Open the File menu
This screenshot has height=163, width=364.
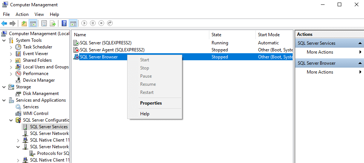click(6, 14)
